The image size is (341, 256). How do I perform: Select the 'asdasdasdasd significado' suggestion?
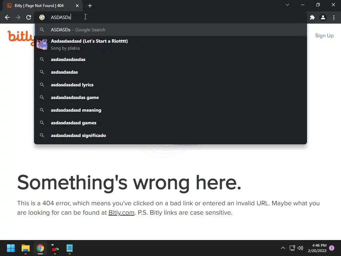click(170, 135)
